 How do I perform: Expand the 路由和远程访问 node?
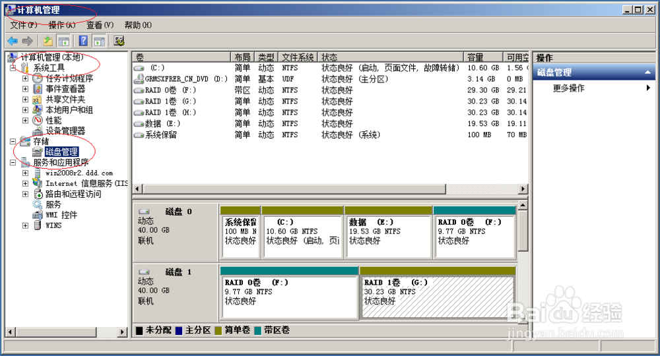click(x=25, y=194)
